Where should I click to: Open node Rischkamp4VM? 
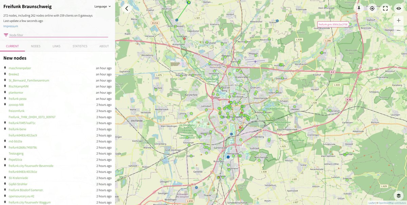coord(19,86)
